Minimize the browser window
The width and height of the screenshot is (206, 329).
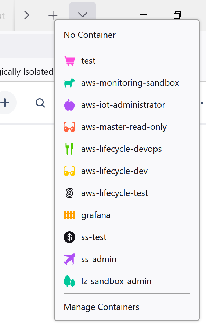(x=144, y=15)
